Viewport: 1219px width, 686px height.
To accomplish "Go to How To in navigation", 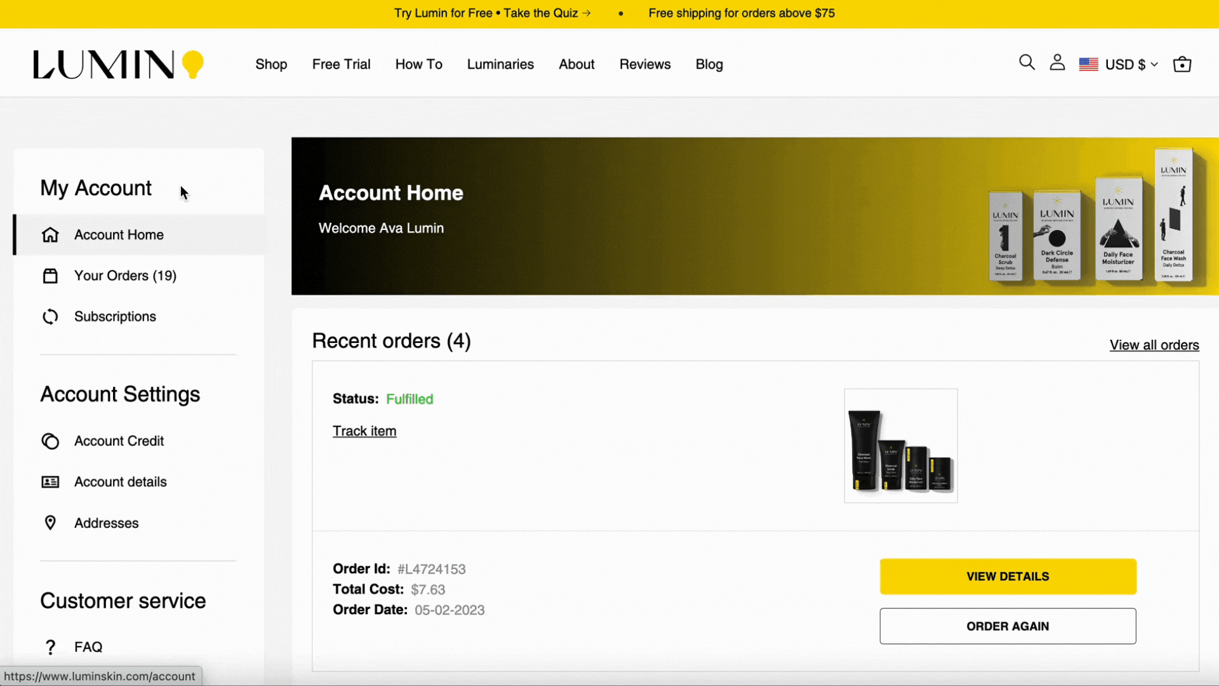I will tap(418, 64).
